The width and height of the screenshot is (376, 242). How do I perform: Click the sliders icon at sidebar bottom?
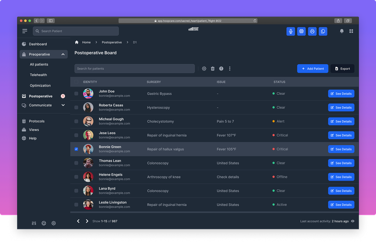[x=34, y=223]
